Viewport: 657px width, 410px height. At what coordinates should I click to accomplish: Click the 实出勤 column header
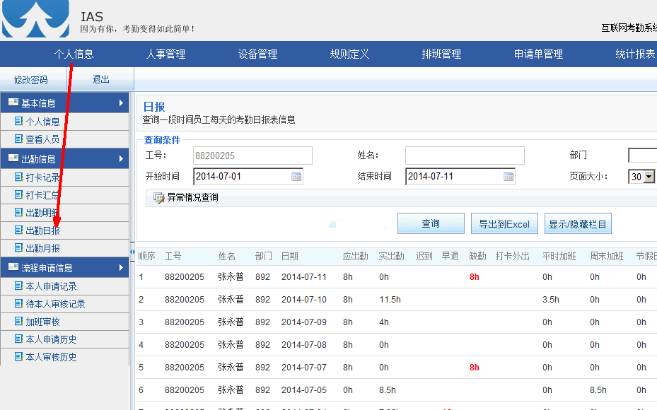coord(391,257)
